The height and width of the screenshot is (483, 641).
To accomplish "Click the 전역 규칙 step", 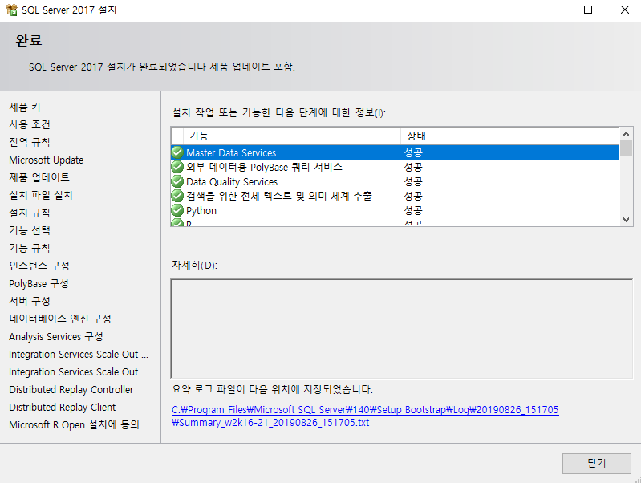I will pos(30,142).
